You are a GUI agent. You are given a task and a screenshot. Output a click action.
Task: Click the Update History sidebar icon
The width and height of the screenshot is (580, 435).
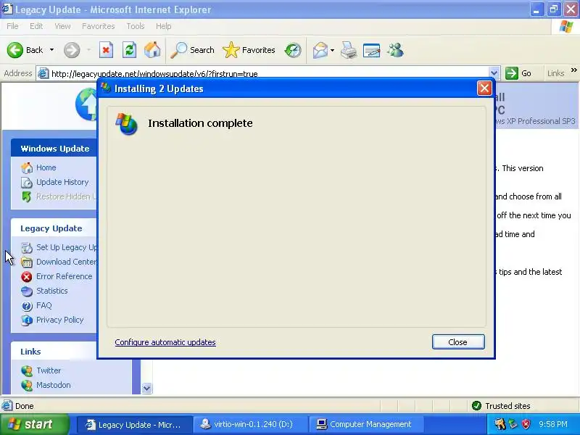27,183
